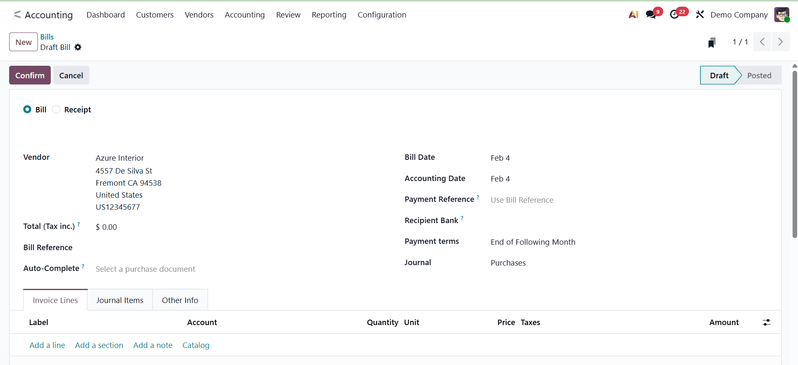
Task: Go to the previous record arrow
Action: (762, 42)
